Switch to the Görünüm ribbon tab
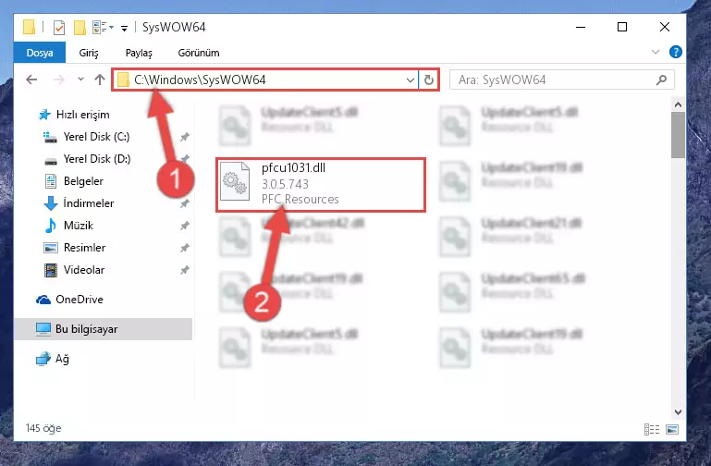 pyautogui.click(x=199, y=53)
